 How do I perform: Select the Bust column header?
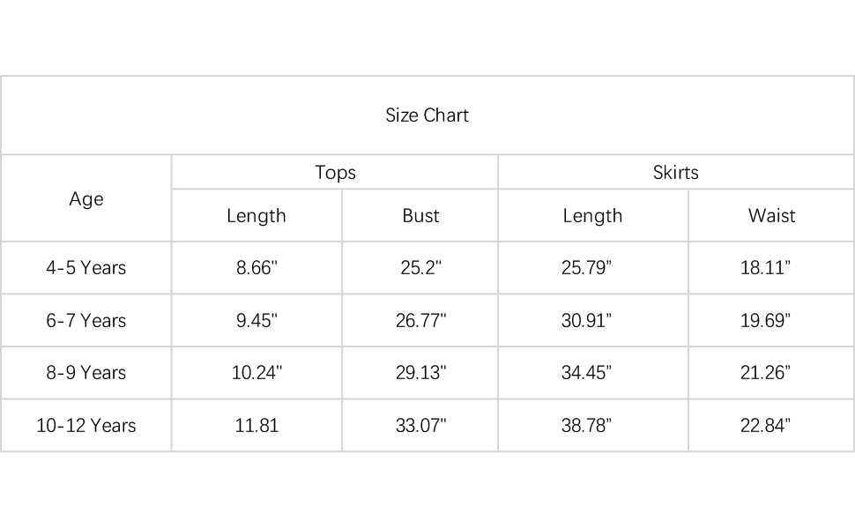(x=420, y=216)
